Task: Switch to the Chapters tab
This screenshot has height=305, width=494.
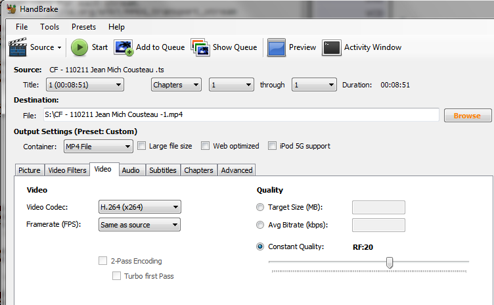Action: click(x=199, y=170)
